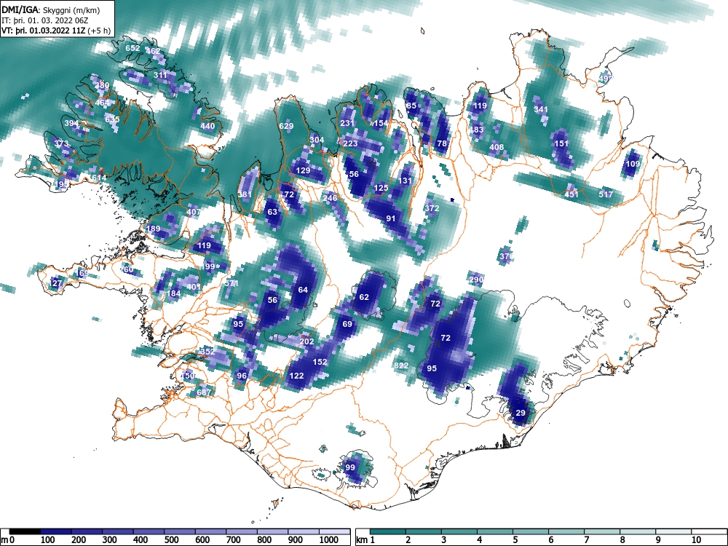
Task: Click the 'm0' label on meter legend
Action: [8, 539]
